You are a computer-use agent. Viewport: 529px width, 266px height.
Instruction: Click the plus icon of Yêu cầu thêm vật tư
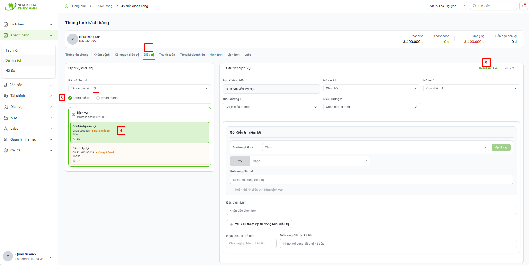(x=231, y=224)
